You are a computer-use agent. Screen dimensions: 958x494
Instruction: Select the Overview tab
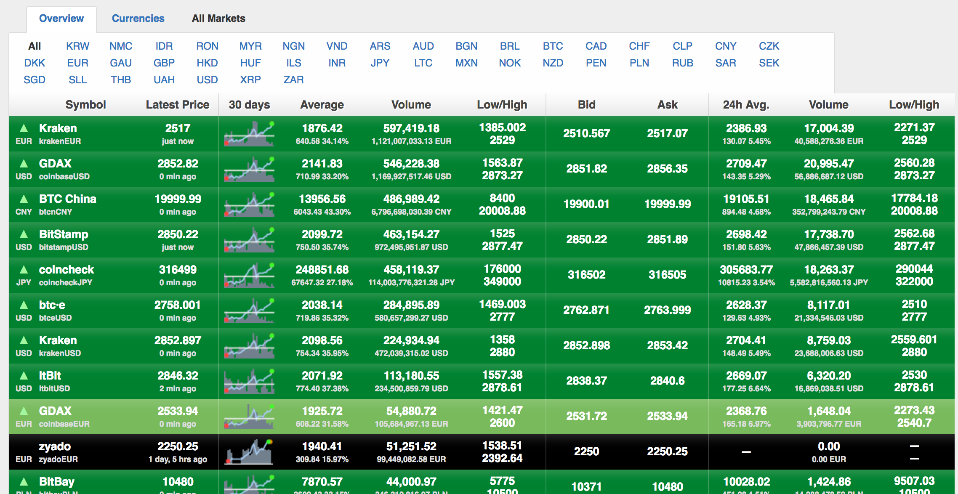(61, 19)
